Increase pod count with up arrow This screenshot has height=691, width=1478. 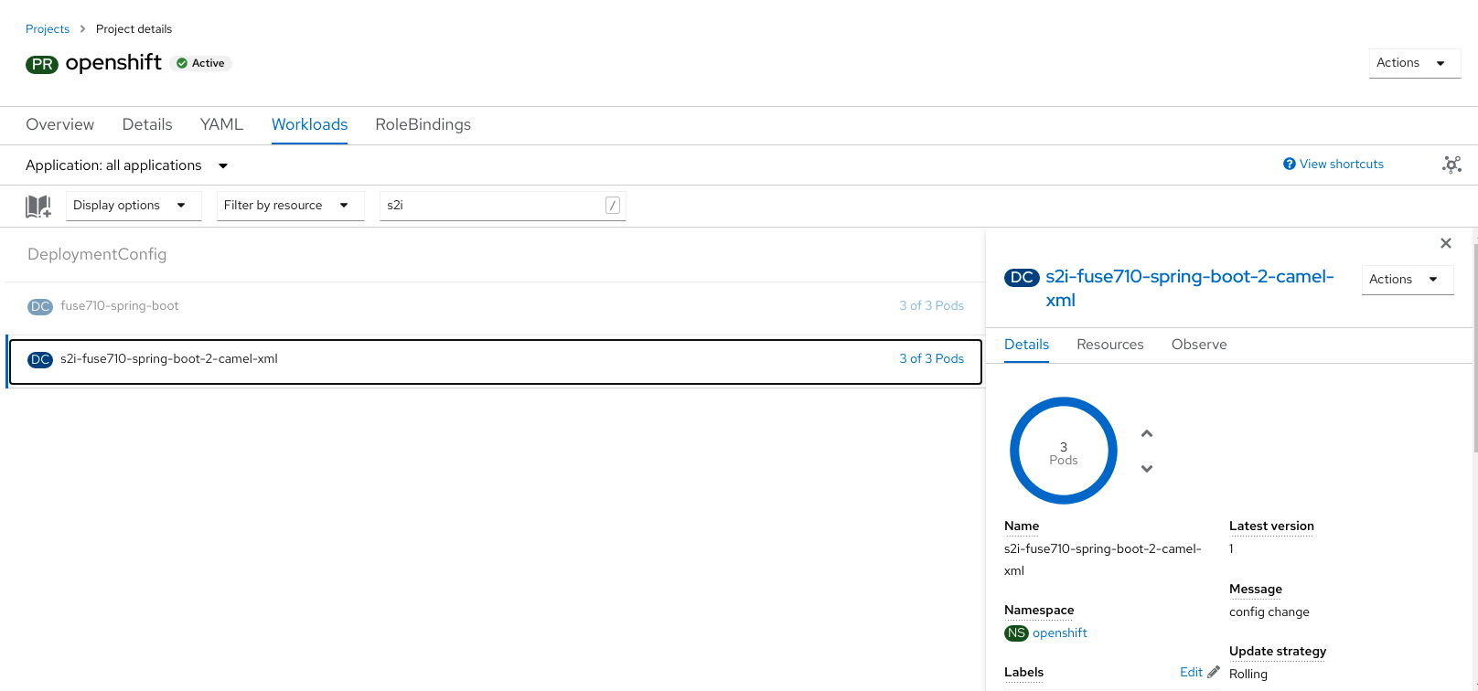pos(1147,434)
